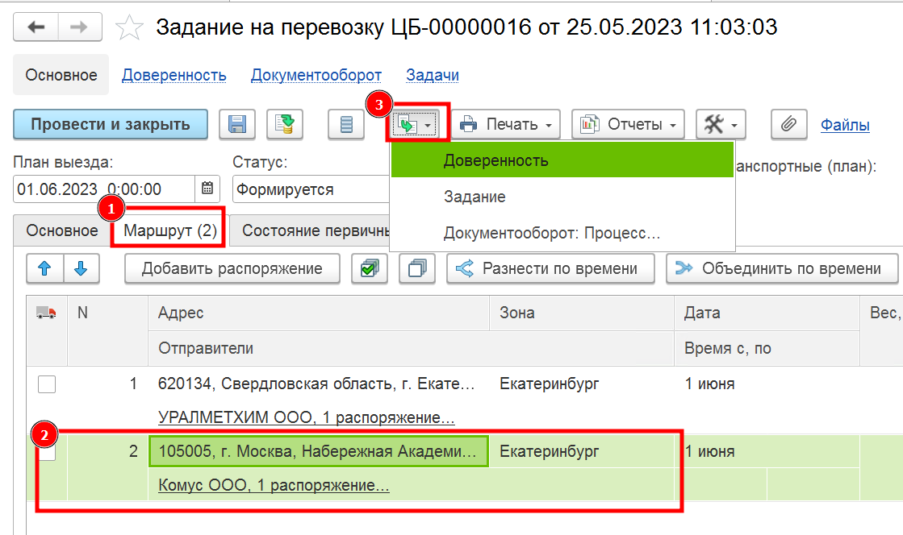Click the Отправители column header

click(x=411, y=348)
